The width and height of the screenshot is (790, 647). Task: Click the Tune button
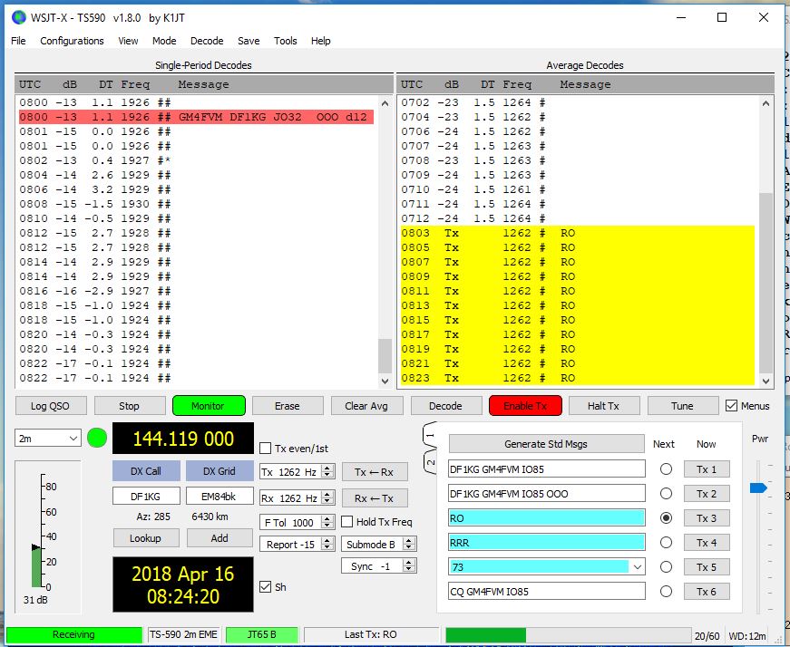(x=682, y=406)
